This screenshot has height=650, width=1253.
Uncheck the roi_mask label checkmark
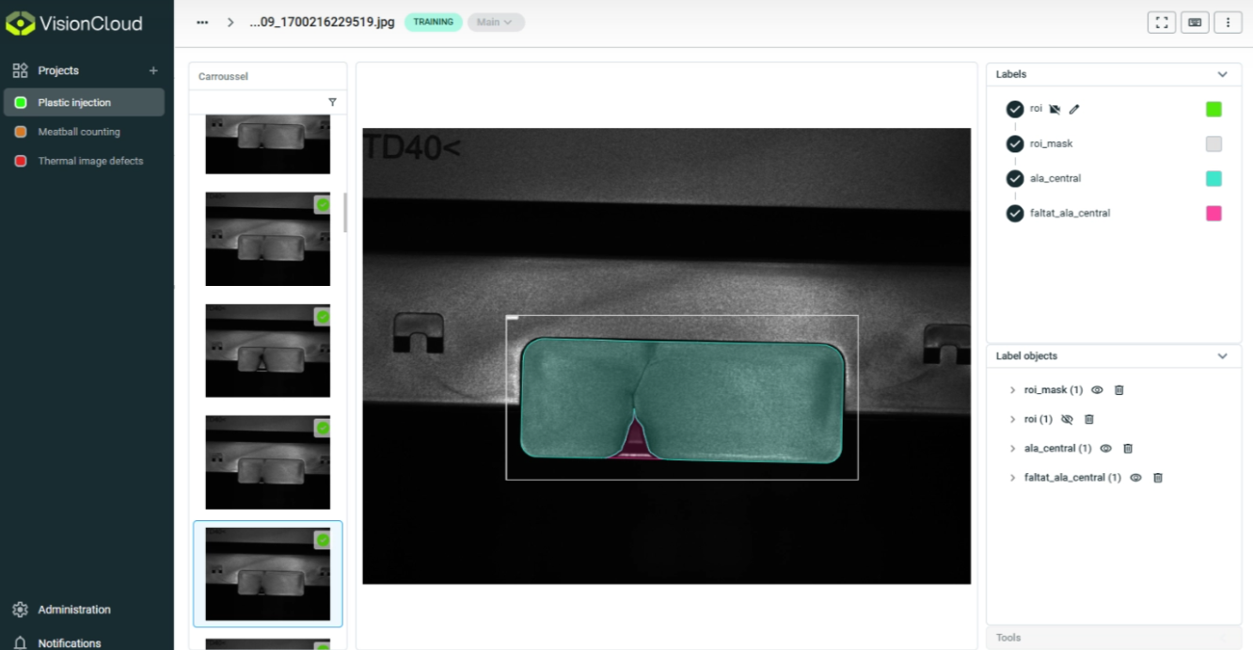point(1015,144)
